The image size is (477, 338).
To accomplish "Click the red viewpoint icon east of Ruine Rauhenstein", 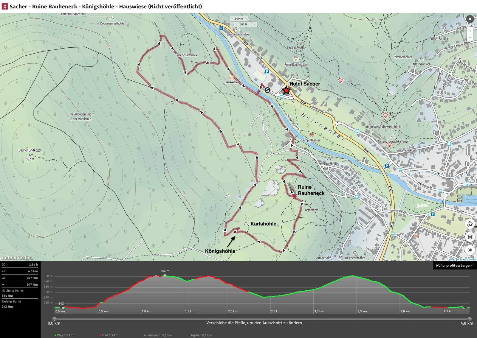I will click(340, 80).
